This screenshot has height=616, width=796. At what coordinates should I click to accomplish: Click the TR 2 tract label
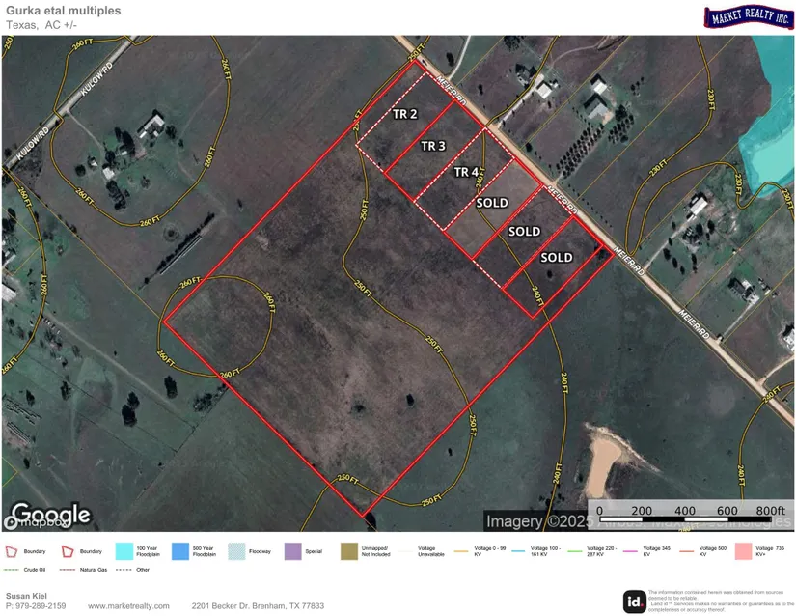click(x=405, y=114)
